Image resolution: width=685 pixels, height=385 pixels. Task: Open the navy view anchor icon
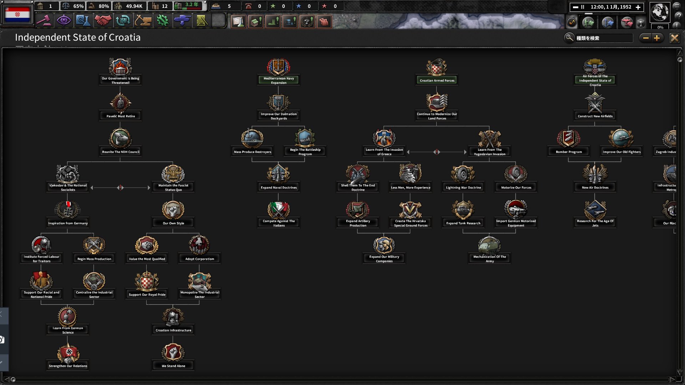coord(608,22)
